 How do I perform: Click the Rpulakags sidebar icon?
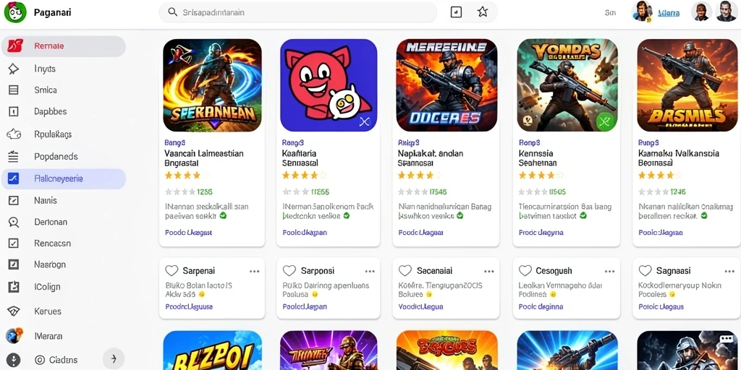[14, 134]
